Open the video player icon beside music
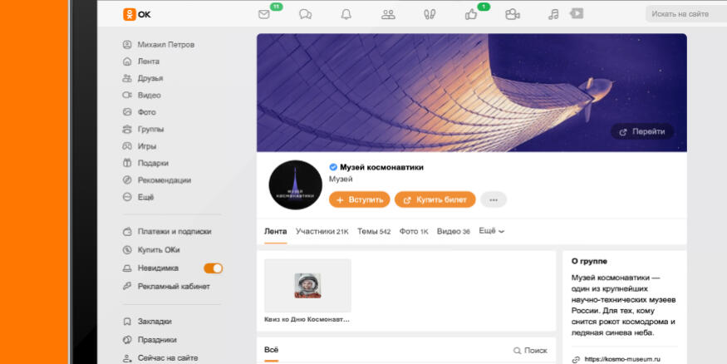This screenshot has height=364, width=727. (577, 13)
